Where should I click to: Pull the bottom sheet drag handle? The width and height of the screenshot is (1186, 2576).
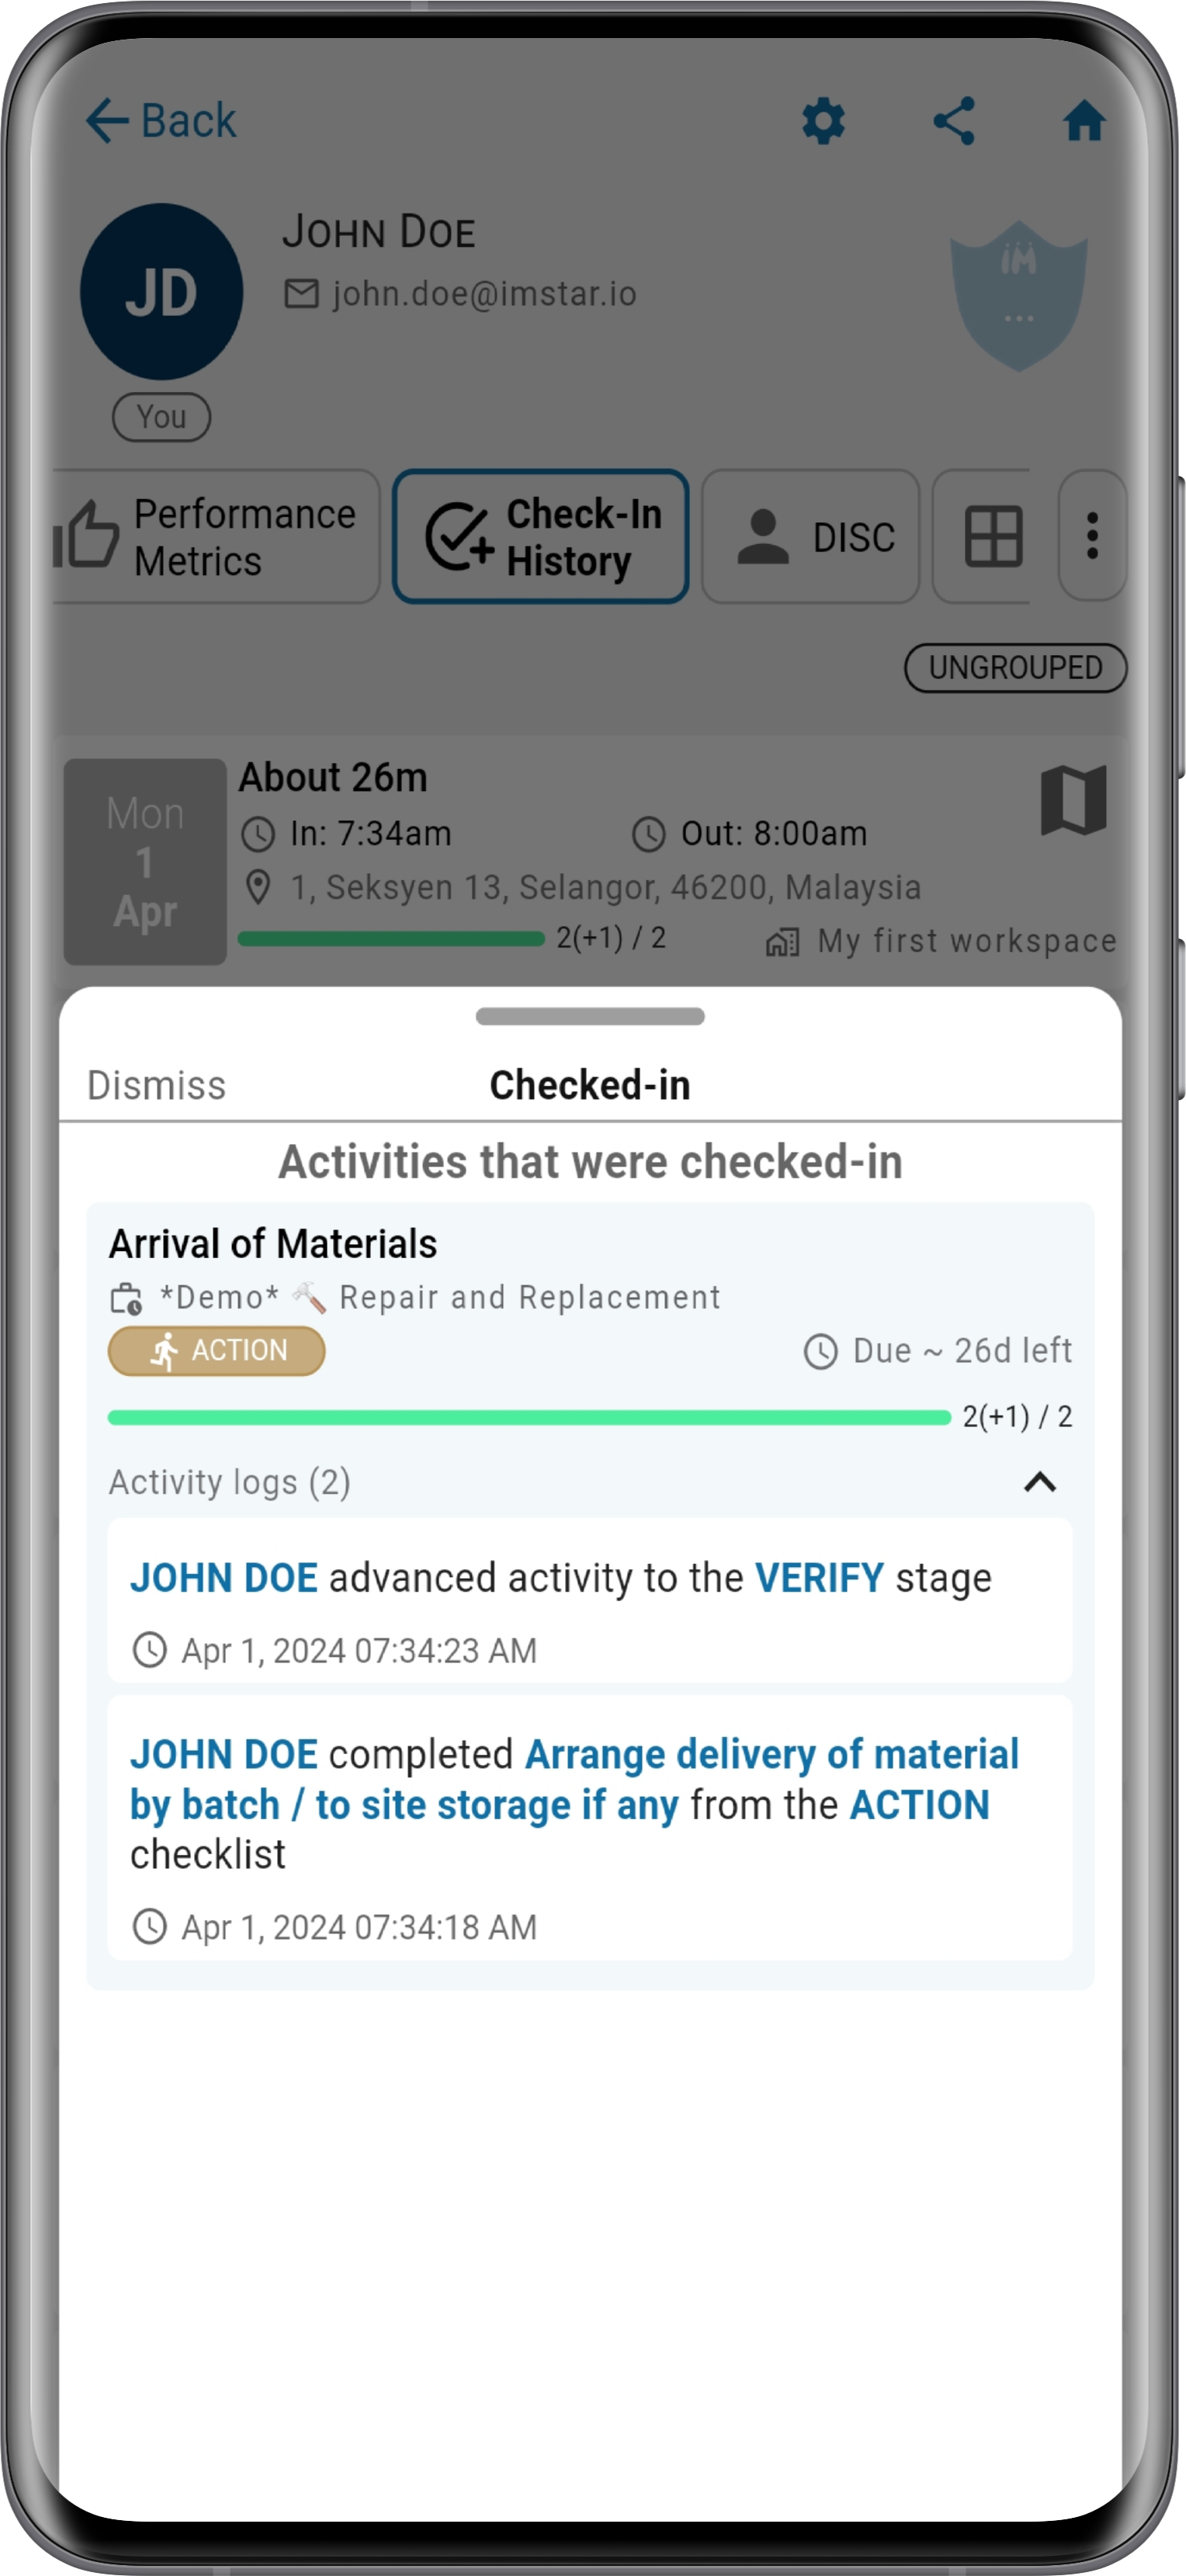(x=590, y=1016)
